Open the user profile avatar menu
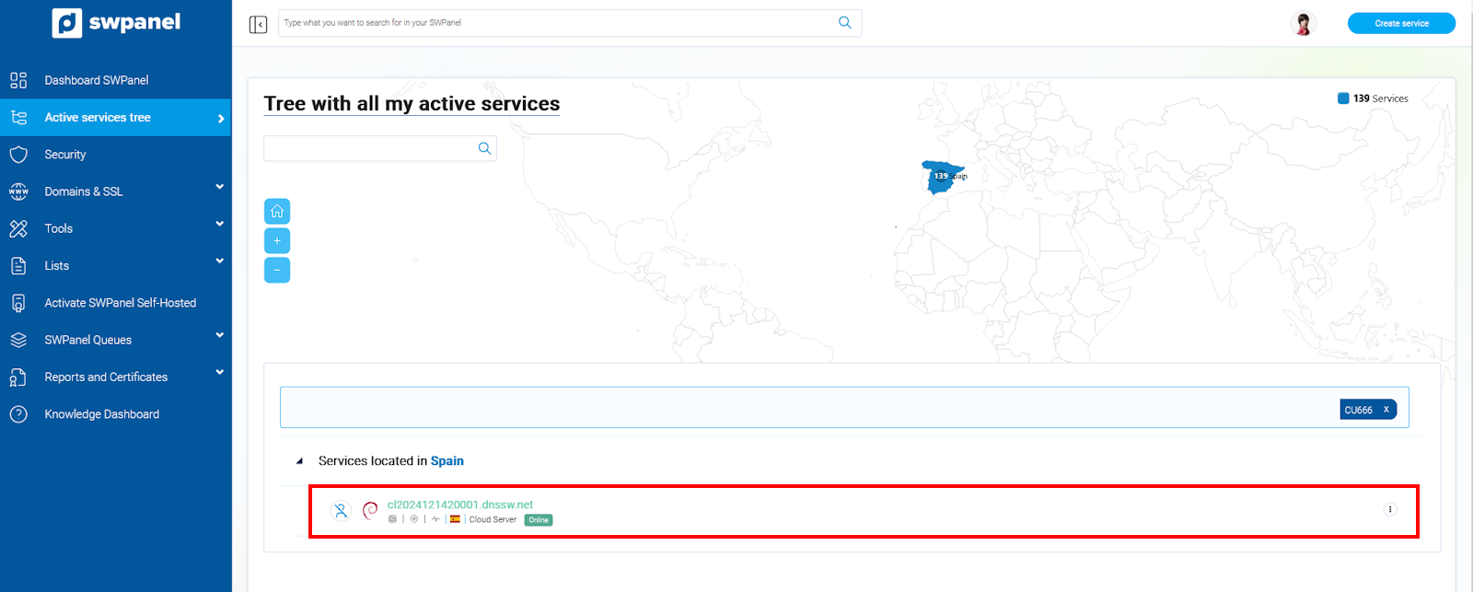The image size is (1473, 592). coord(1303,24)
